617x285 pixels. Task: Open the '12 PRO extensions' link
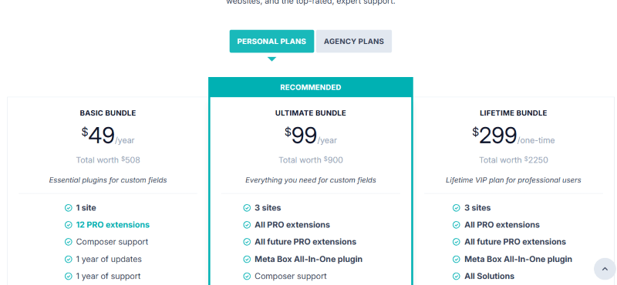113,225
